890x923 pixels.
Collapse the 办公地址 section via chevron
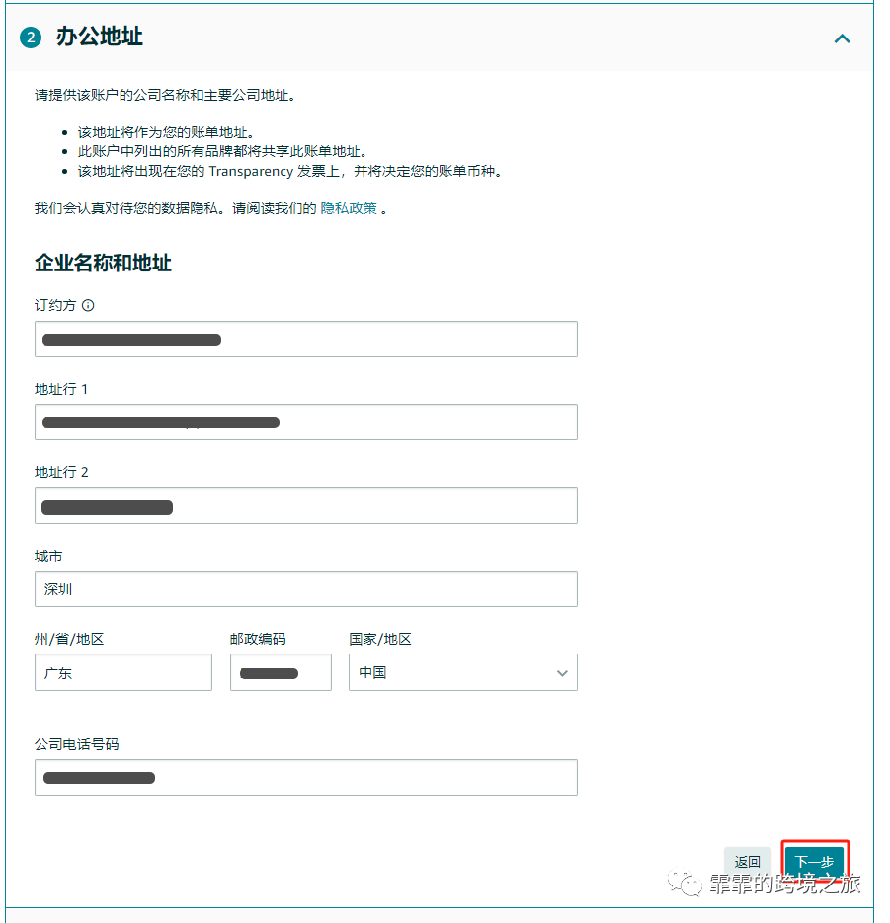coord(842,38)
